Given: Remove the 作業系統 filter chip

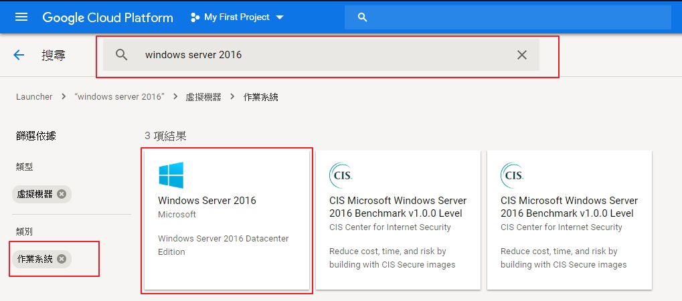Looking at the screenshot, I should pyautogui.click(x=62, y=259).
